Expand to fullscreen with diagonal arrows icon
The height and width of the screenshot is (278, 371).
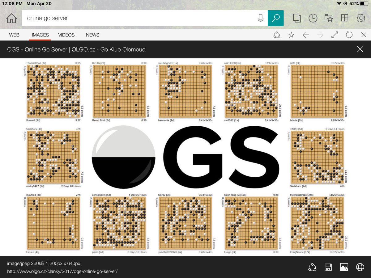pyautogui.click(x=335, y=35)
